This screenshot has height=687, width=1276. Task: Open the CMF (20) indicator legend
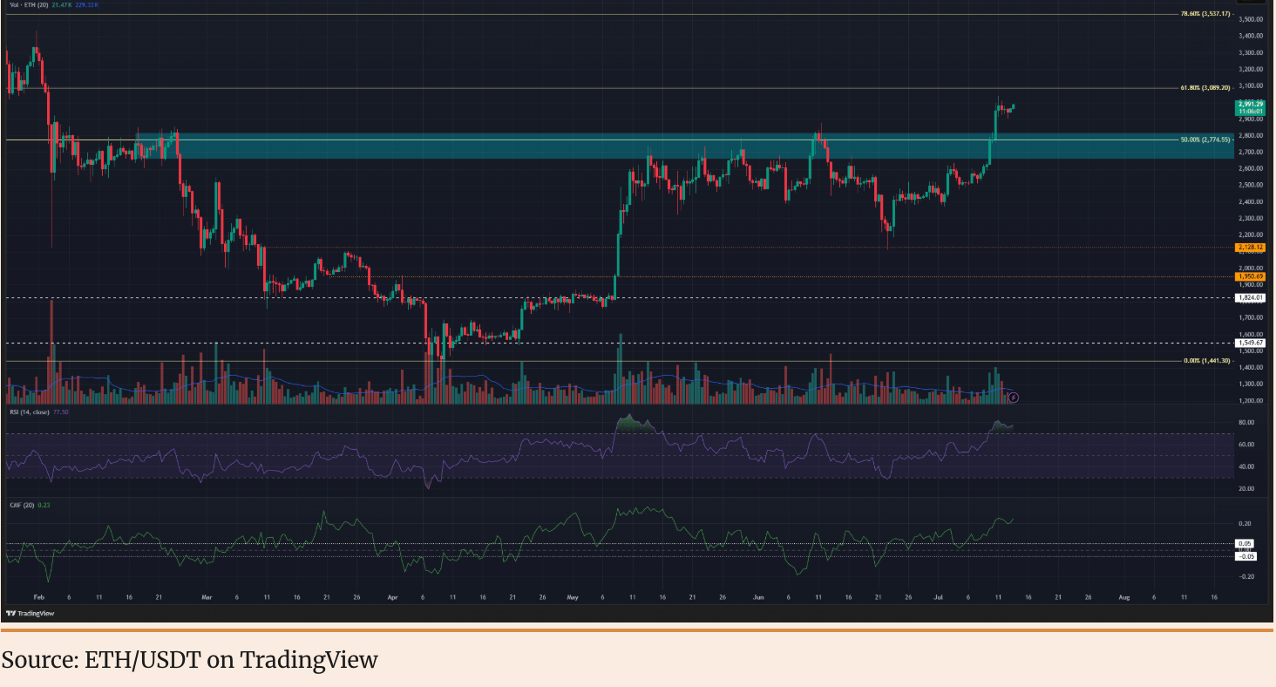click(x=31, y=504)
